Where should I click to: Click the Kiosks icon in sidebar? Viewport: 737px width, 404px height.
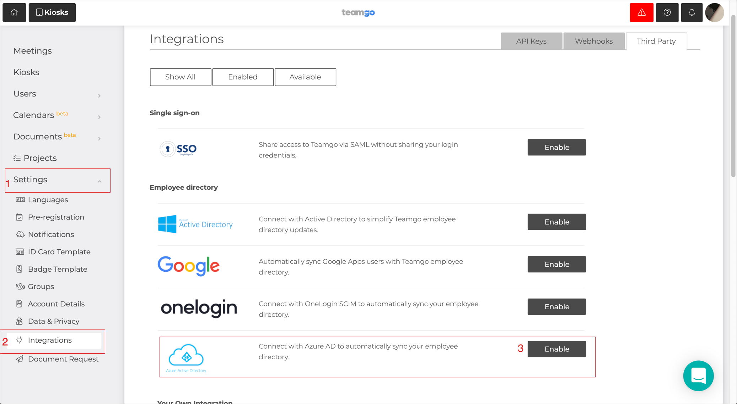tap(26, 72)
